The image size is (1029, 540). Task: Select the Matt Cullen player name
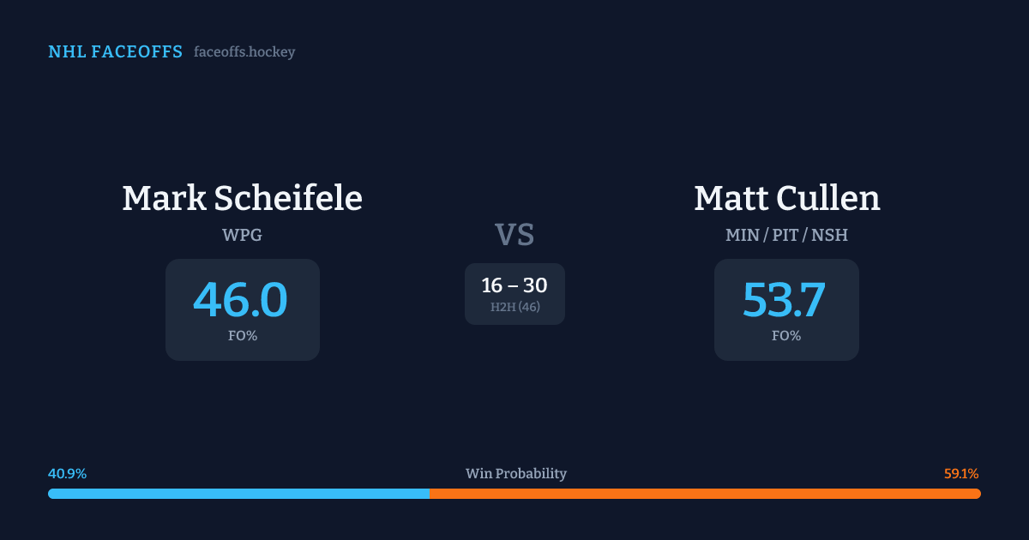[x=786, y=199]
